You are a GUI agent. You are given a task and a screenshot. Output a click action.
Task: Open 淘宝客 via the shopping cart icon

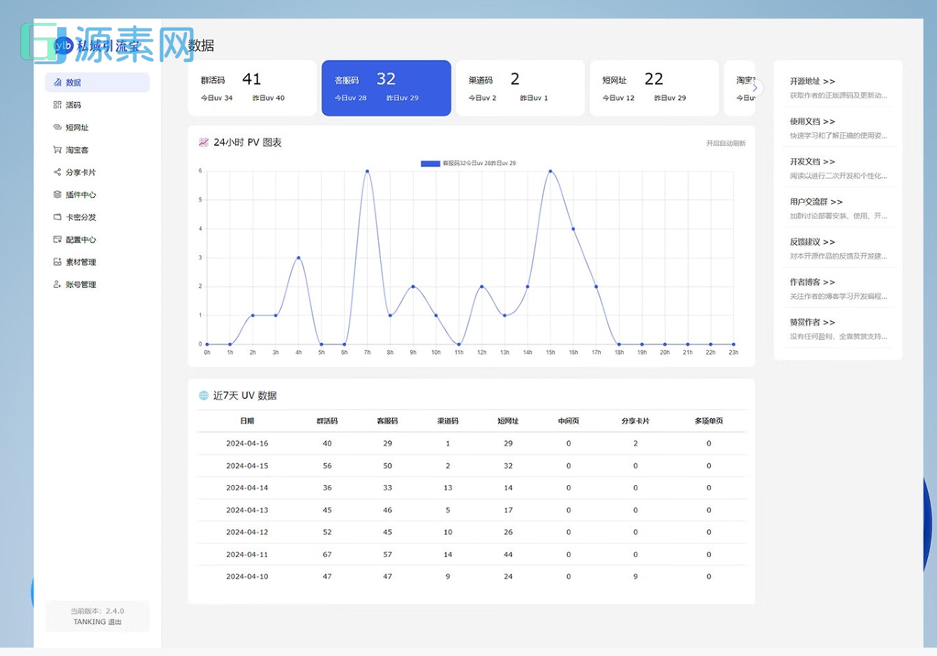[x=57, y=150]
